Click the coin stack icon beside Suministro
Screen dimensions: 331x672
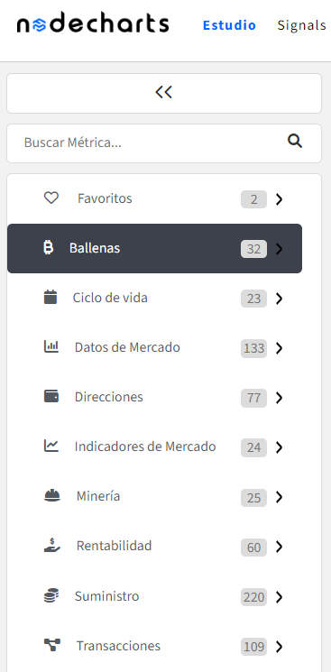click(x=51, y=595)
